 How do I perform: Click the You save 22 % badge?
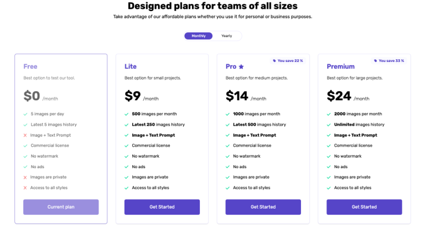288,61
